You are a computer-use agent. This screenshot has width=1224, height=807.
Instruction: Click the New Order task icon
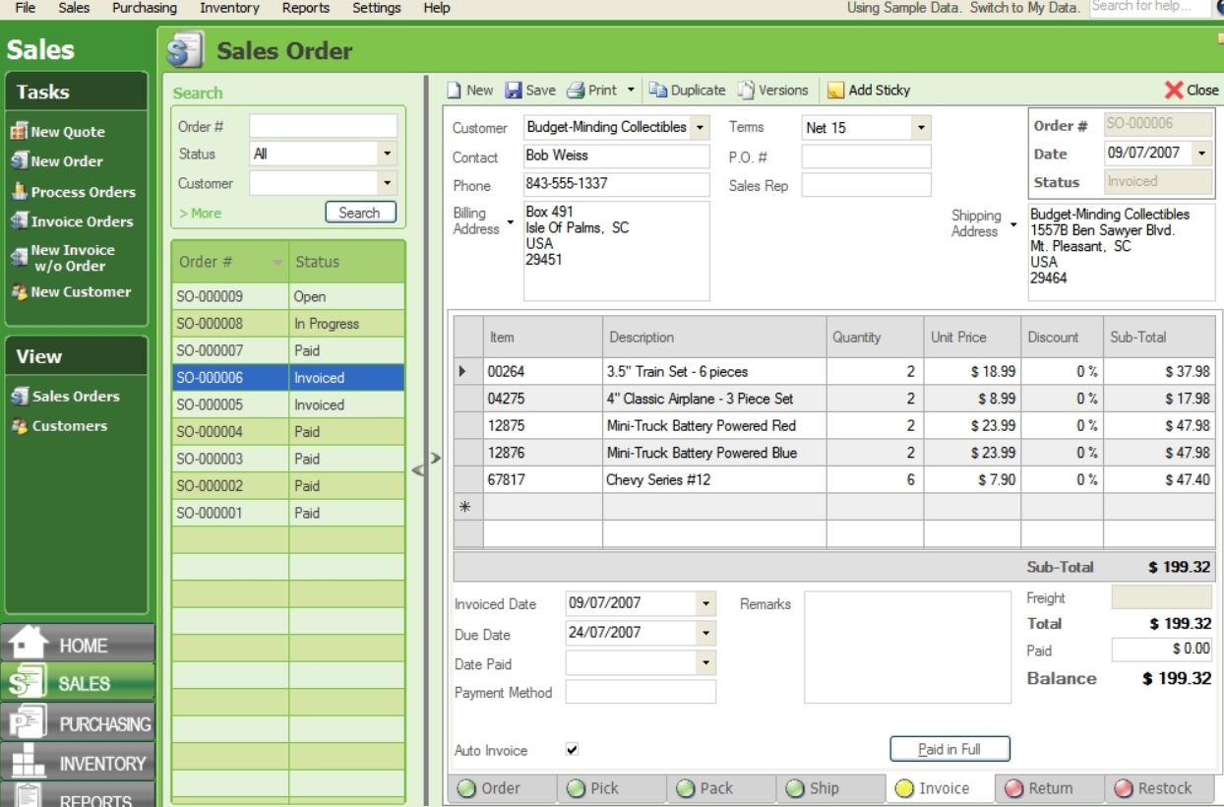(x=18, y=161)
